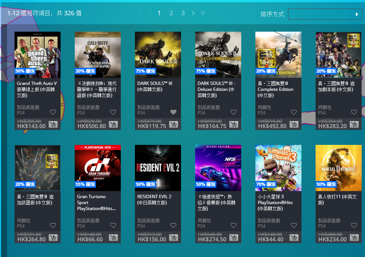This screenshot has width=365, height=257.
Task: Toggle heart for RESIDENT EVIL 2
Action: click(174, 225)
